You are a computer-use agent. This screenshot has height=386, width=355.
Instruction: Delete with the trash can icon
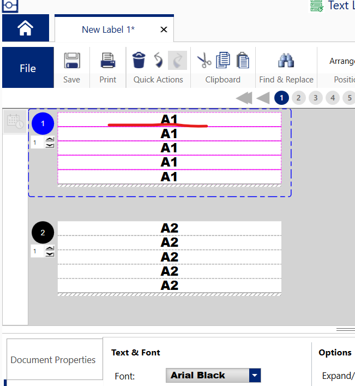click(x=139, y=60)
